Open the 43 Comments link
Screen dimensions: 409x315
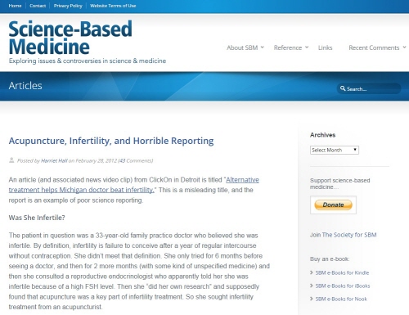(136, 160)
